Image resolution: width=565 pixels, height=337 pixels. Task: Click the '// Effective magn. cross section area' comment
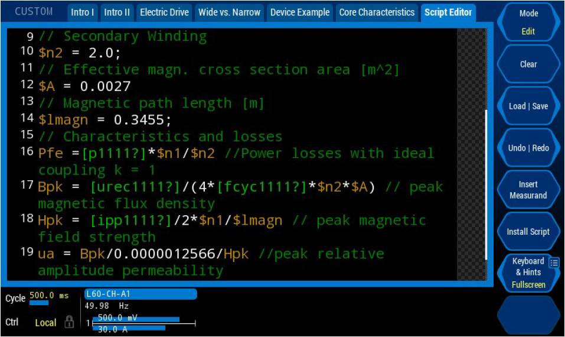pos(219,70)
